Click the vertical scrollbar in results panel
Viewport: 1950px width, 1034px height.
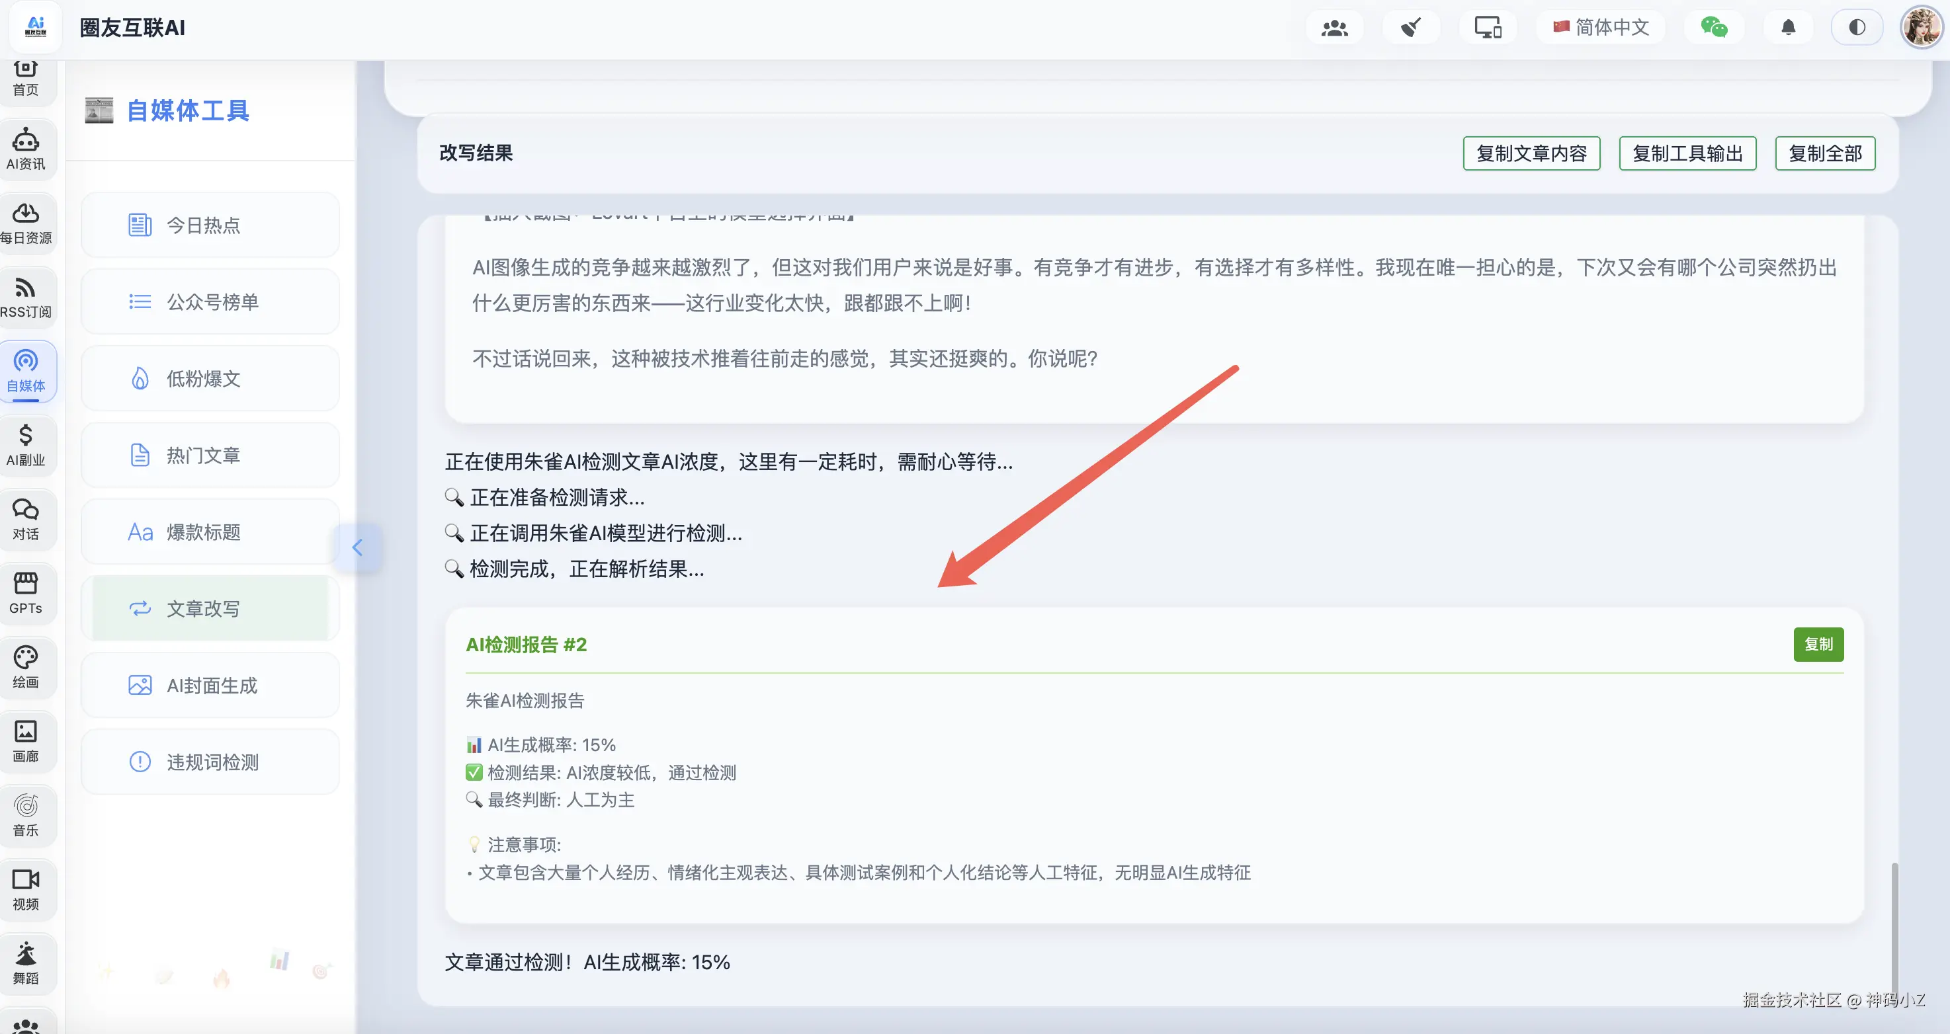1894,923
